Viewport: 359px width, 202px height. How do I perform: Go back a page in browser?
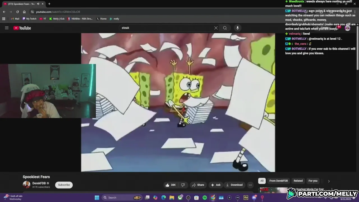pyautogui.click(x=4, y=12)
